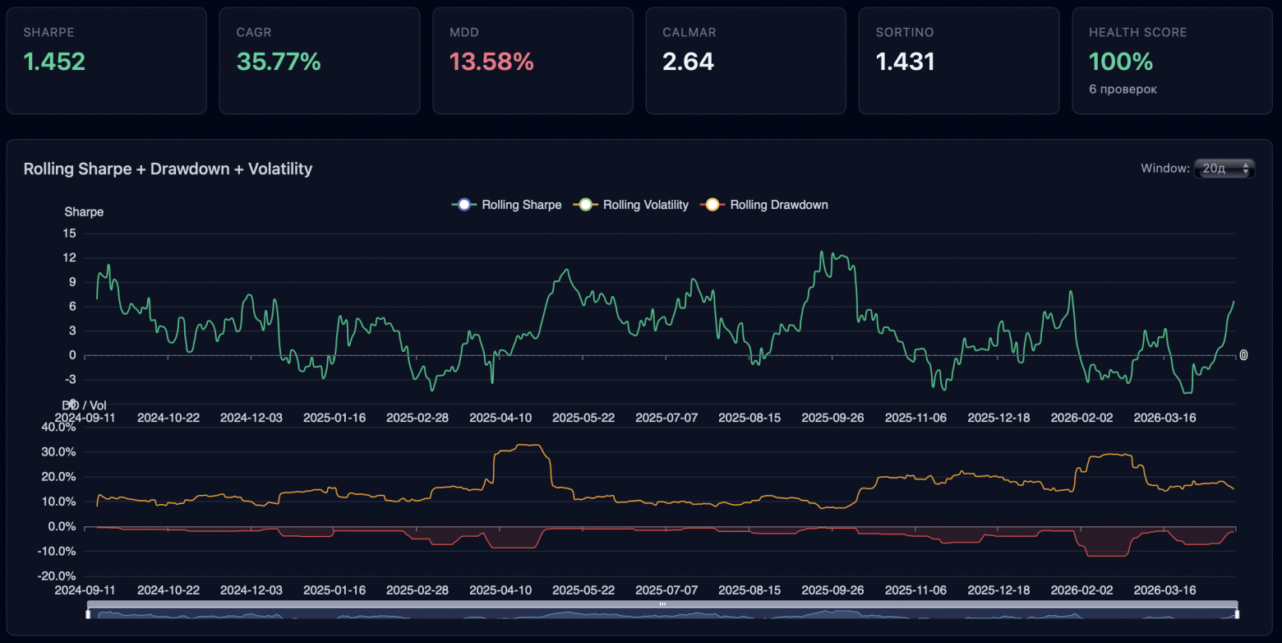Toggle Rolling Drawdown series via its label
The image size is (1282, 643).
[778, 205]
